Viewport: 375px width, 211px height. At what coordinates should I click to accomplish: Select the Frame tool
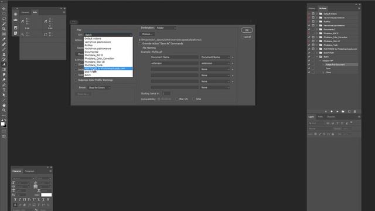(4, 34)
